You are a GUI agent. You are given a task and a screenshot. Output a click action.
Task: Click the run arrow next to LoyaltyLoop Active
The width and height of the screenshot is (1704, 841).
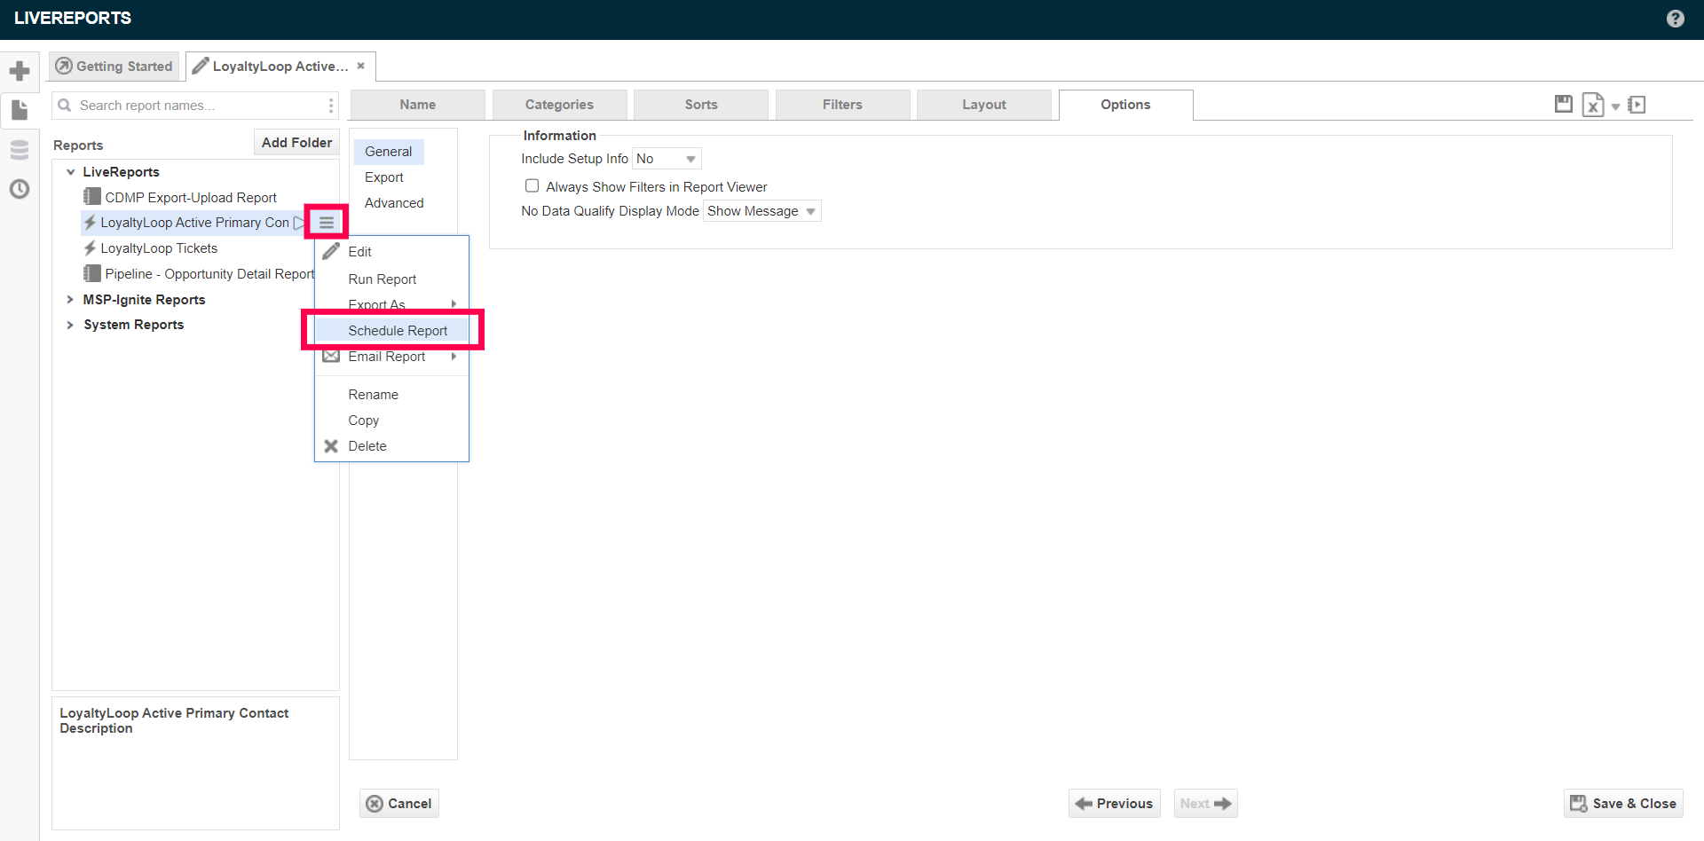[x=299, y=223]
